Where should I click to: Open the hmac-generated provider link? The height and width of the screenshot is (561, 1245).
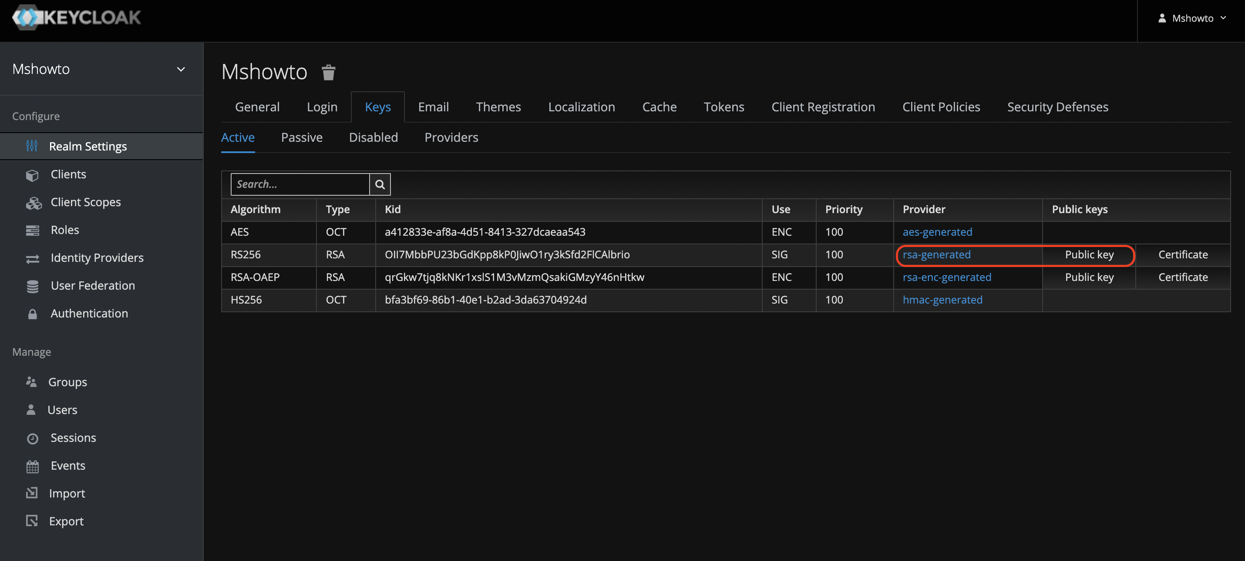coord(942,300)
